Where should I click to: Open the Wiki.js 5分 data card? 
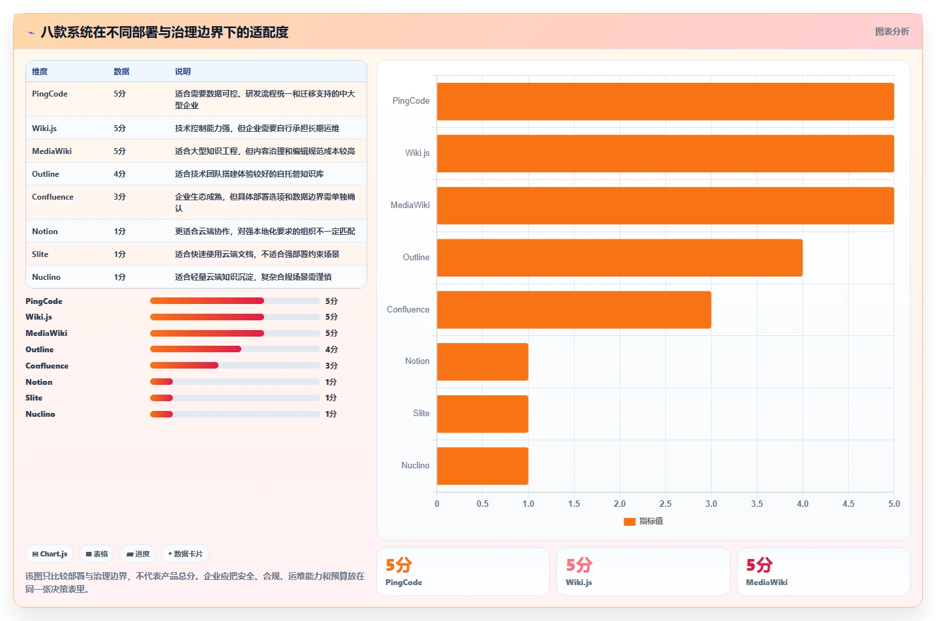point(643,571)
